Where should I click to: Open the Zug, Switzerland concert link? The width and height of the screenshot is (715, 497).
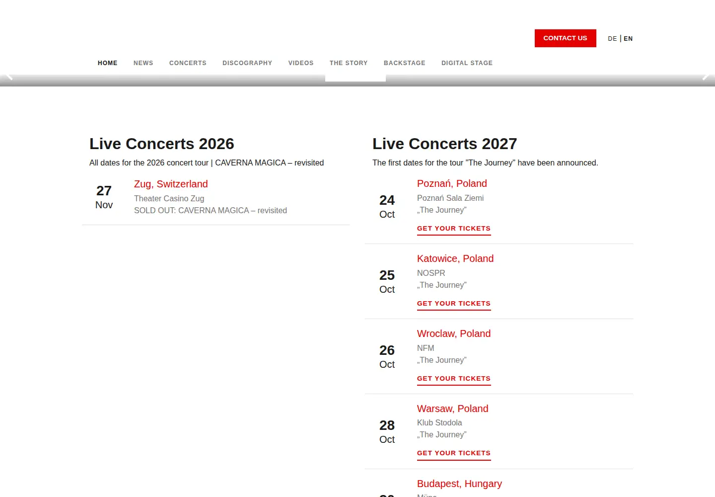tap(171, 184)
